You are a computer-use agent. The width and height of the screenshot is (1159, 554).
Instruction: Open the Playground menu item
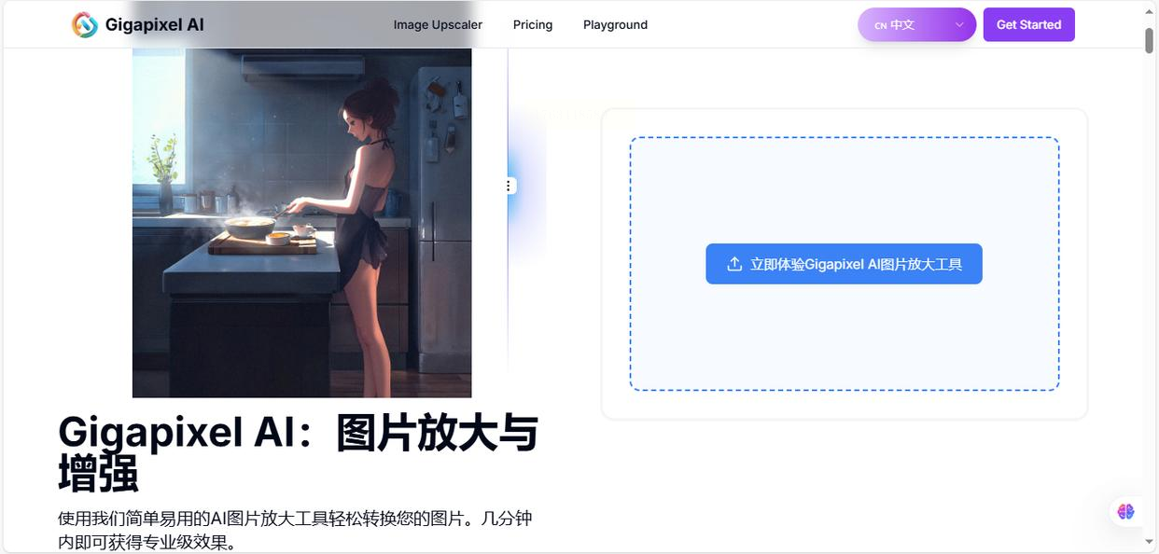click(x=615, y=25)
